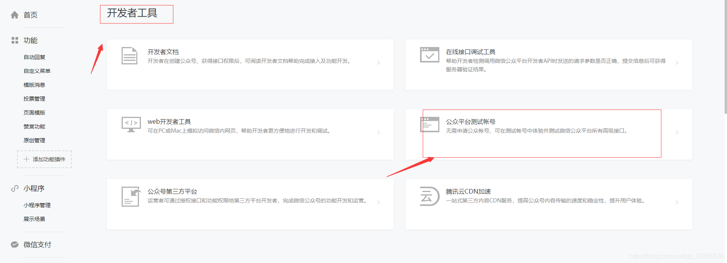Select 模版消息 menu item
The height and width of the screenshot is (263, 727).
coord(34,85)
